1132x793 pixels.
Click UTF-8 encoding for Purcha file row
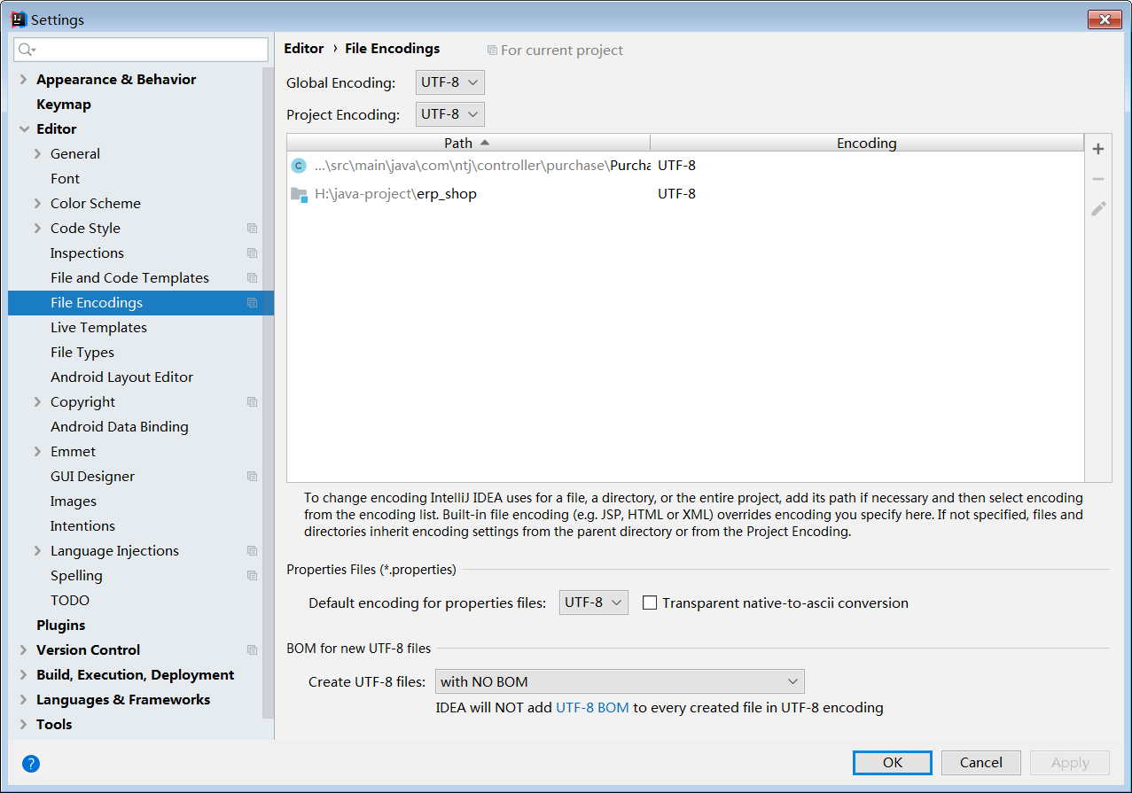pos(676,166)
